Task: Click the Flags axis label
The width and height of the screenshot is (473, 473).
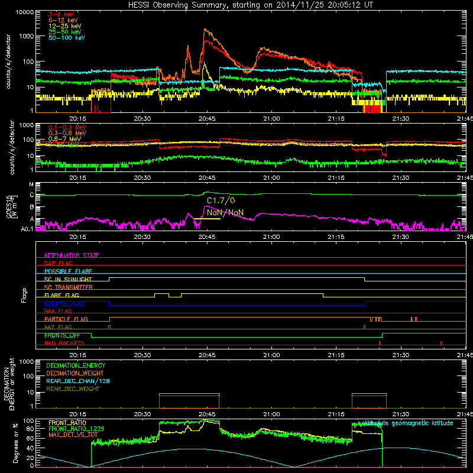Action: (24, 295)
